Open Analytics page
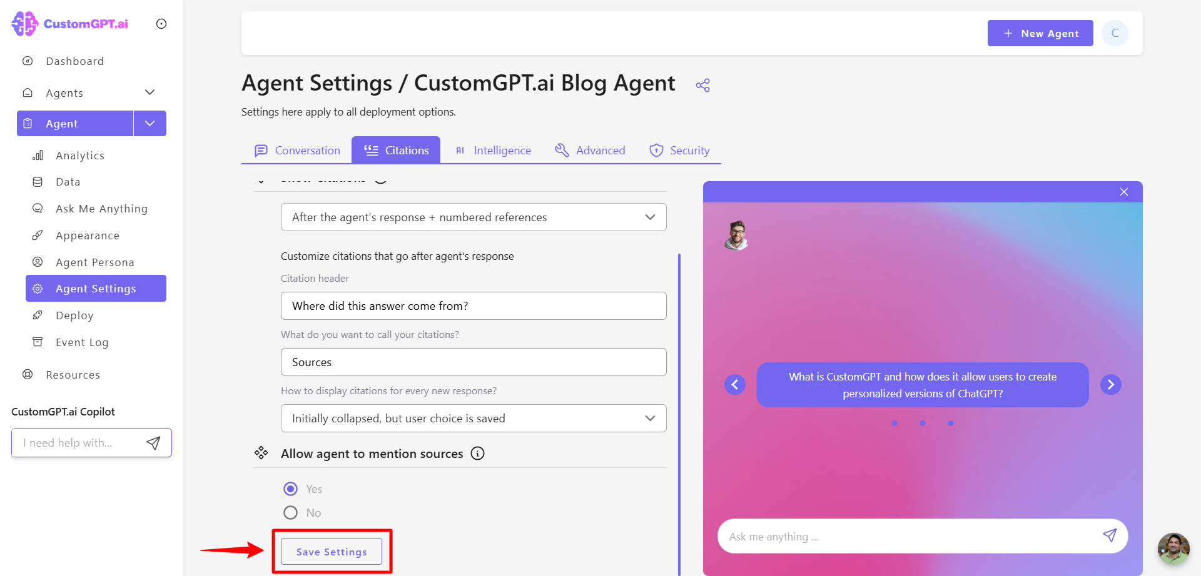This screenshot has height=576, width=1201. [80, 156]
